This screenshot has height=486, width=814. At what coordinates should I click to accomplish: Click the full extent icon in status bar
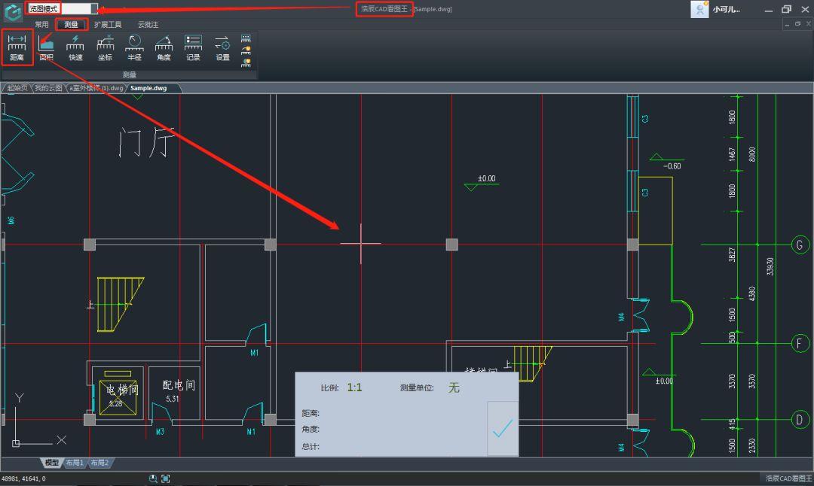(166, 478)
